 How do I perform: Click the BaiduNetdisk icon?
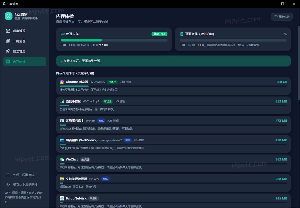point(62,198)
